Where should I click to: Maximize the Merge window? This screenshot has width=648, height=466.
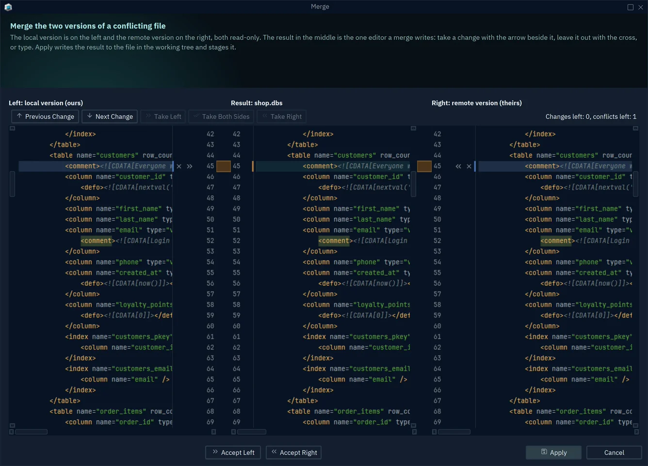(631, 7)
